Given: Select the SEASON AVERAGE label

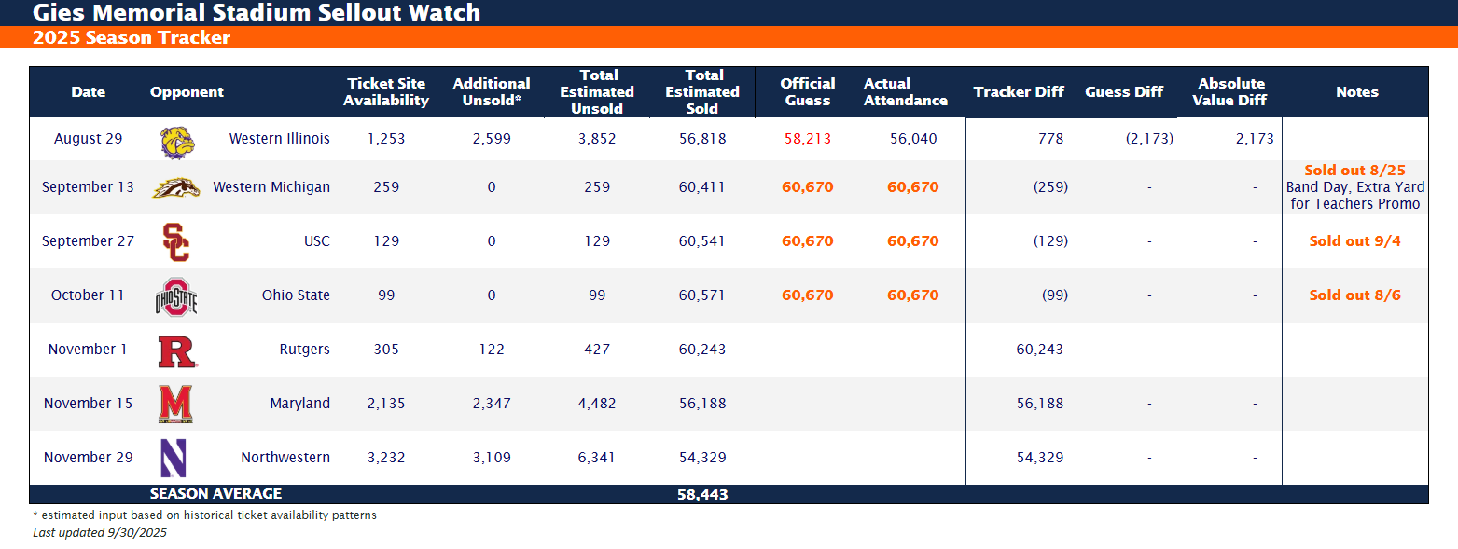Looking at the screenshot, I should tap(215, 494).
